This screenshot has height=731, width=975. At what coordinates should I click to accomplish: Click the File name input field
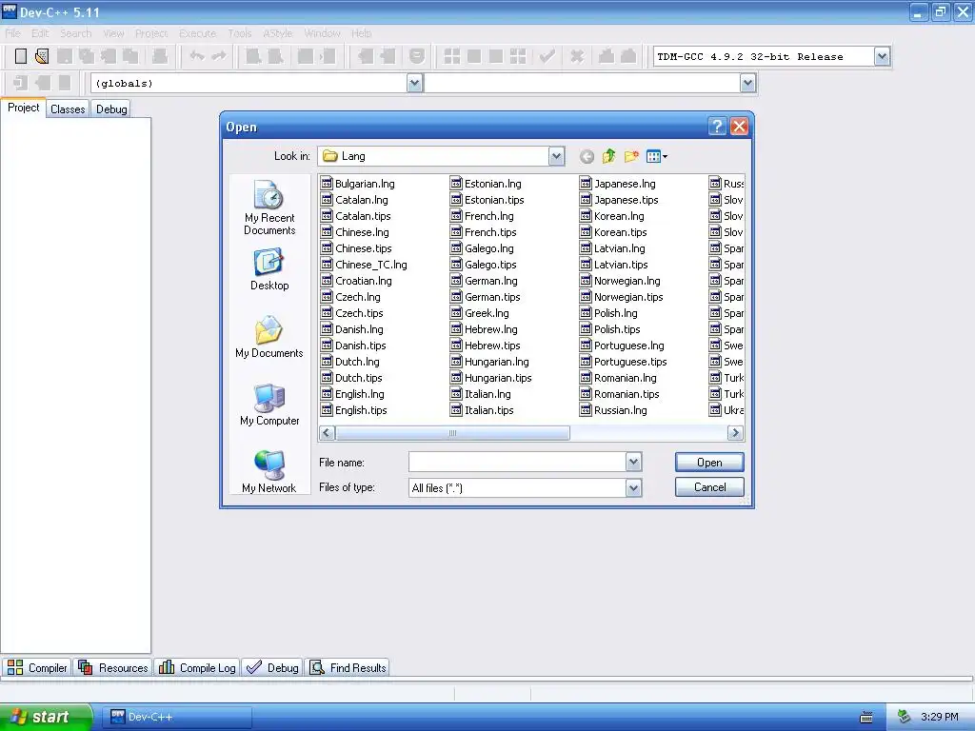517,462
